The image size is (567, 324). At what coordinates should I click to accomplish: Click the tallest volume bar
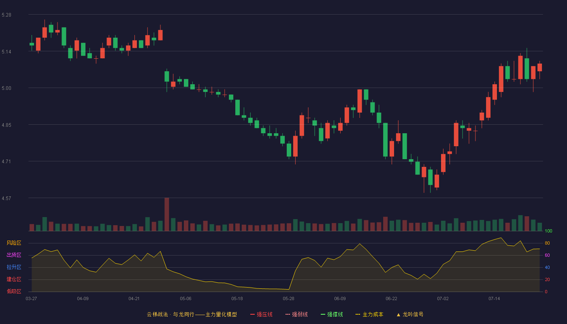167,214
